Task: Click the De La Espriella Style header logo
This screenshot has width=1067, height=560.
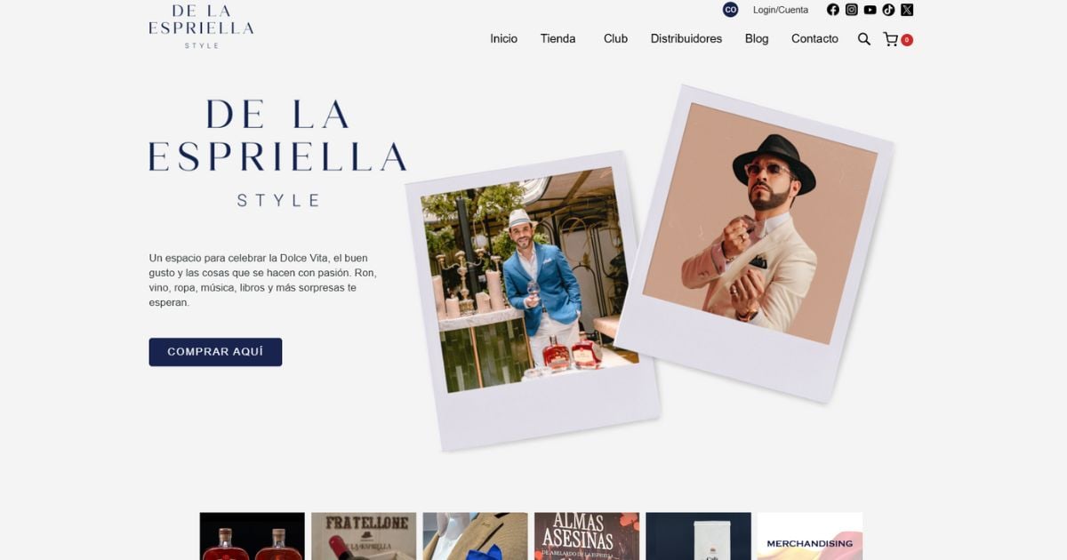Action: pyautogui.click(x=201, y=26)
